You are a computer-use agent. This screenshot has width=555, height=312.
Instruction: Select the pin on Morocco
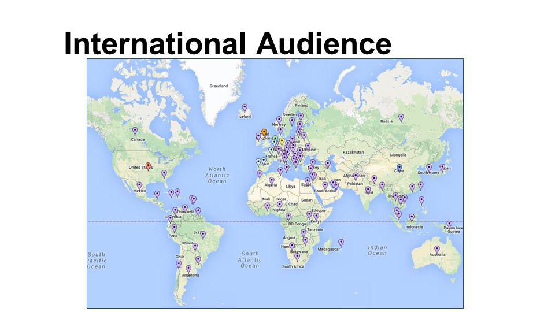coord(260,174)
